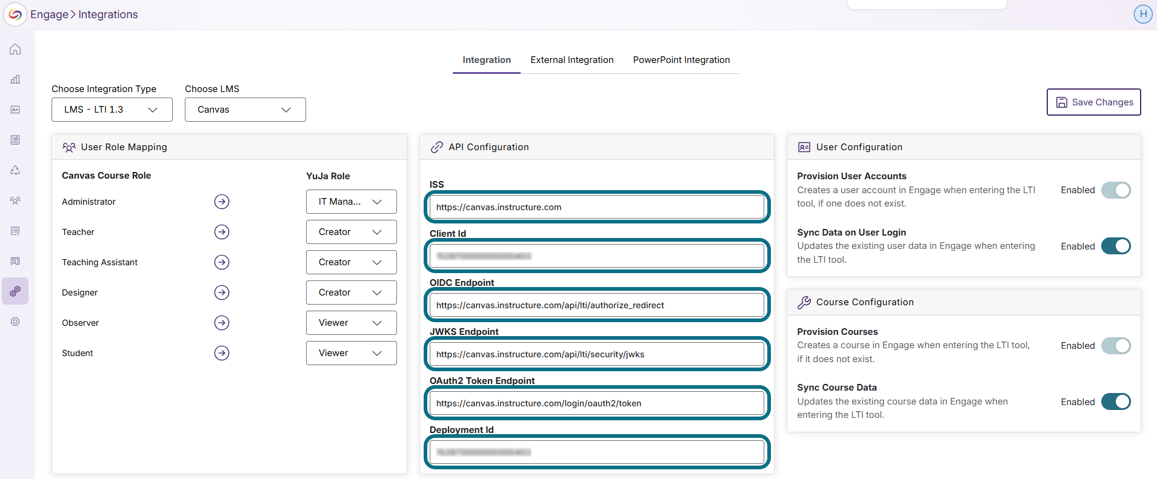Screen dimensions: 1157x479
Task: Click the Engage breadcrumb link
Action: pos(49,15)
